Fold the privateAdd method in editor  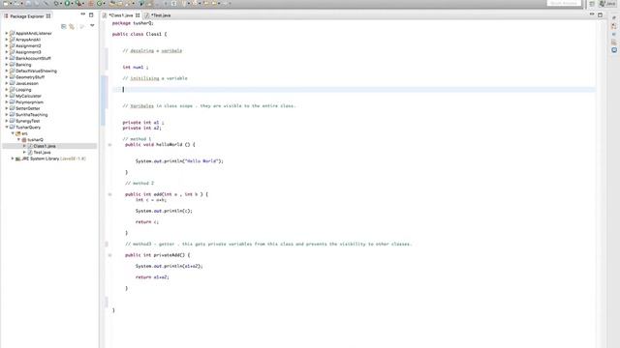coord(109,255)
